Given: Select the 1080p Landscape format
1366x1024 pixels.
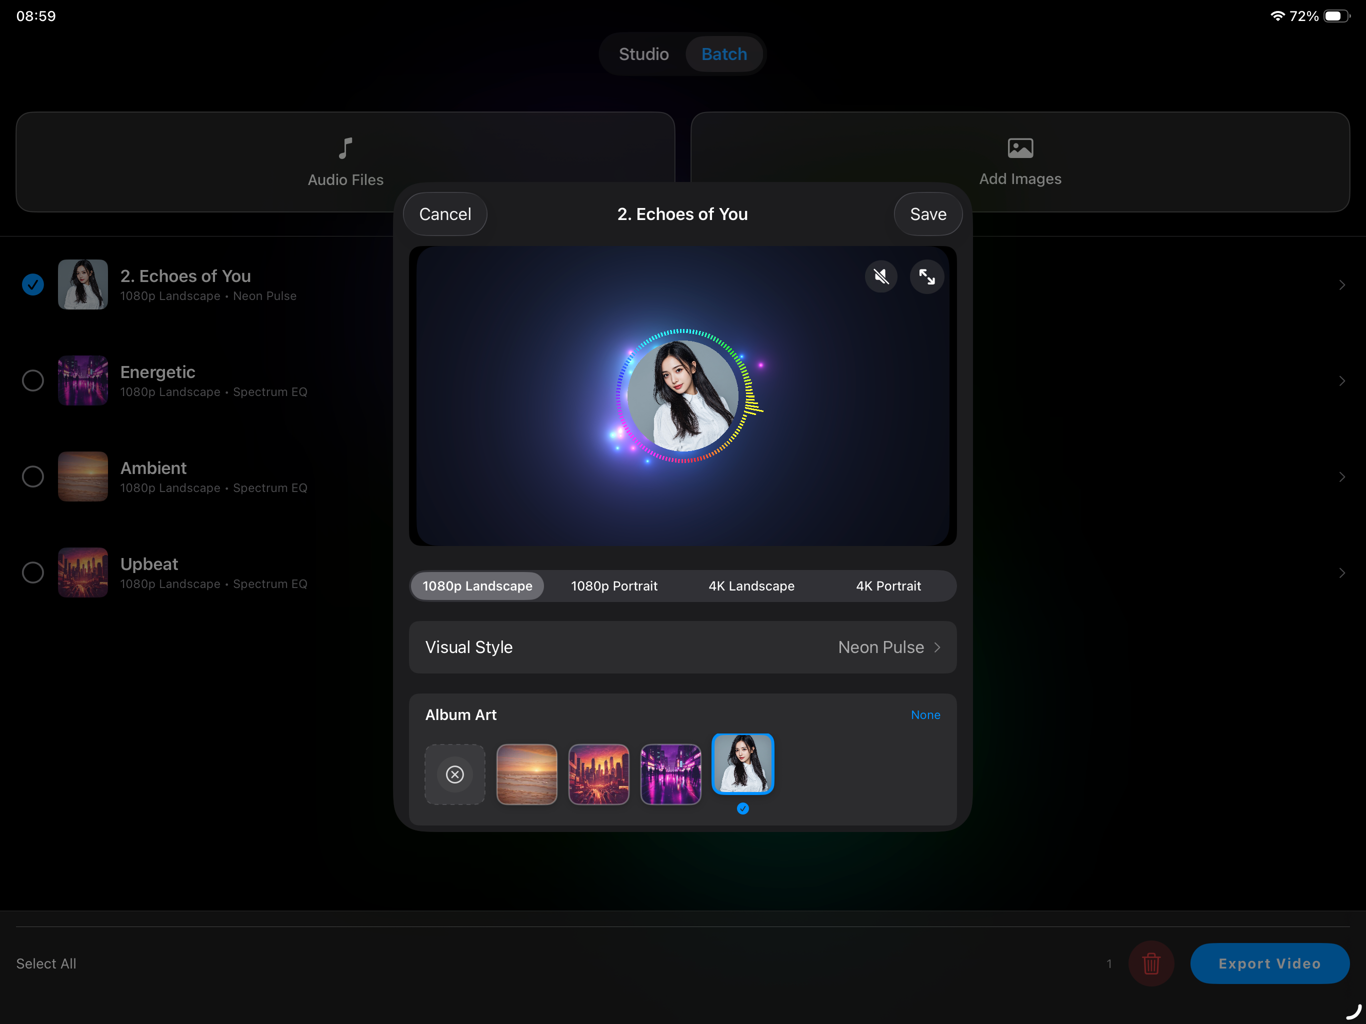Looking at the screenshot, I should pos(477,585).
